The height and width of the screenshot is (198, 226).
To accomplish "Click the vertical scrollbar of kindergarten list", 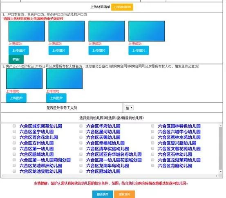I will (x=221, y=148).
